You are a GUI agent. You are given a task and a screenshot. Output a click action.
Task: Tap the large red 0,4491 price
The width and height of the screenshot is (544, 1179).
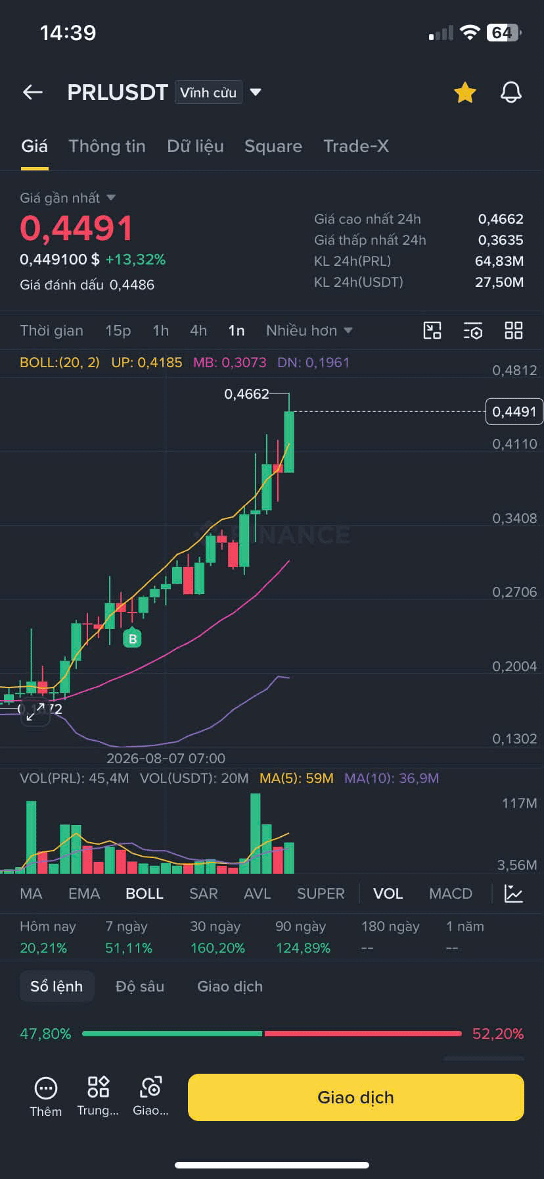click(x=77, y=228)
